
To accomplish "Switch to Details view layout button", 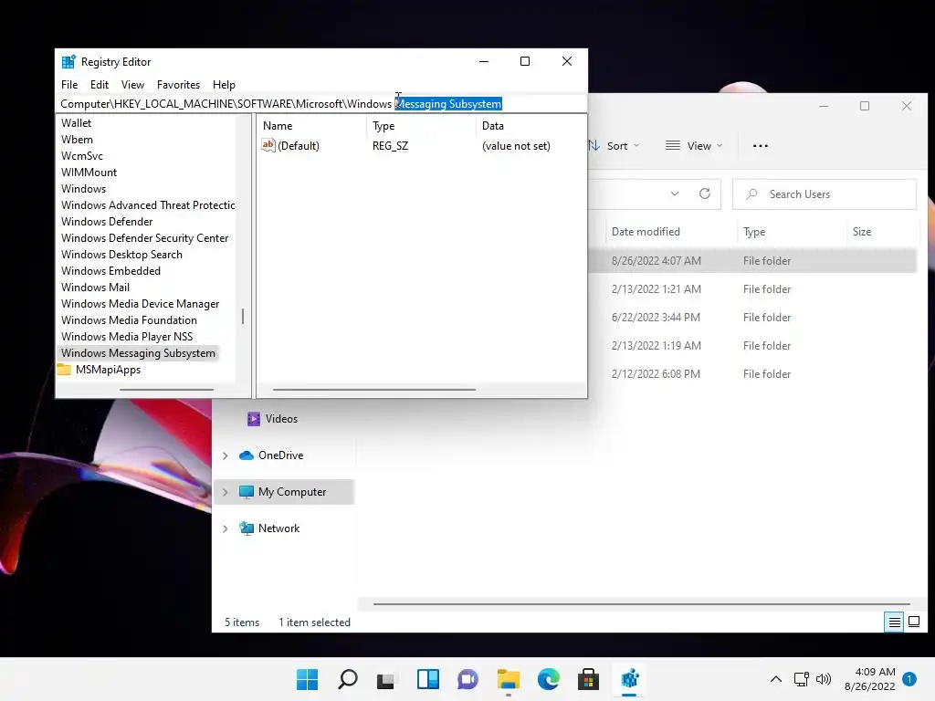I will pos(894,623).
